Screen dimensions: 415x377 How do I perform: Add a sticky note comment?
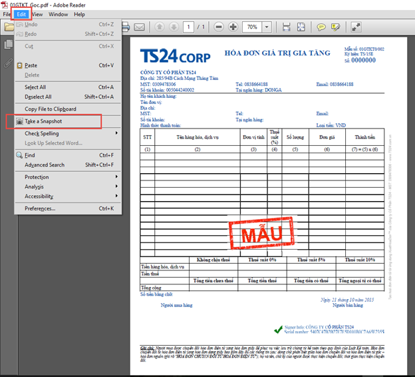(321, 27)
